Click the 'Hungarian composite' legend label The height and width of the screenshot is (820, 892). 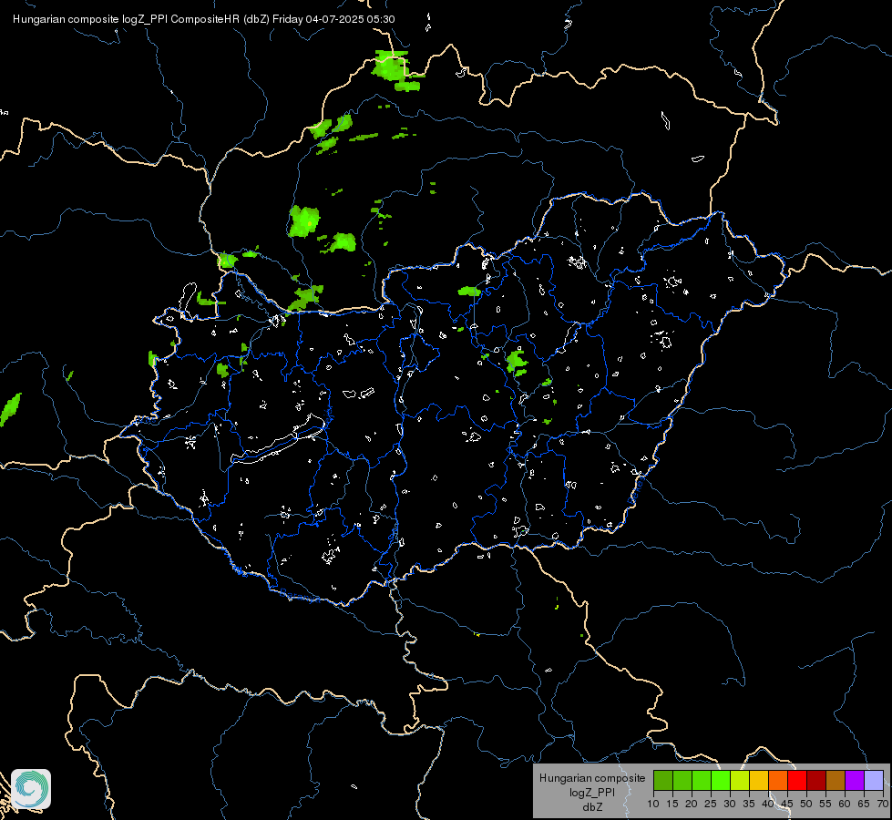592,778
